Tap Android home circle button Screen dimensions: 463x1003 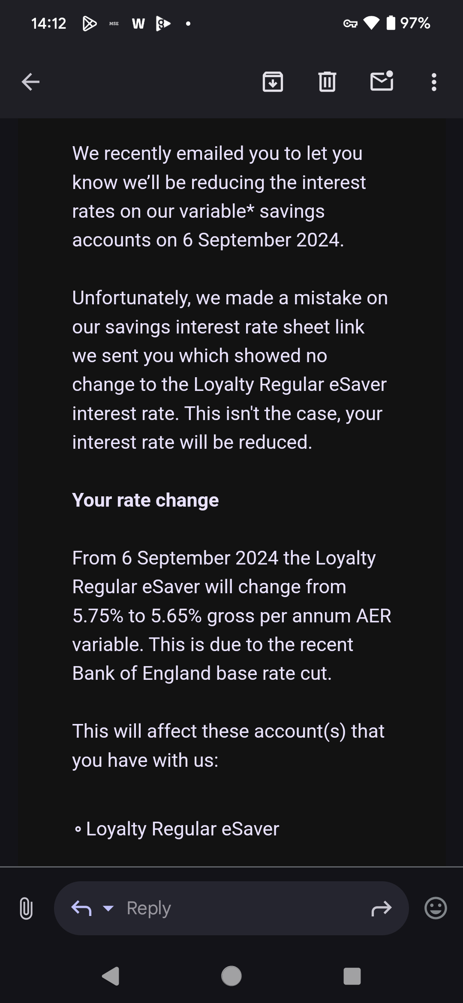point(231,976)
